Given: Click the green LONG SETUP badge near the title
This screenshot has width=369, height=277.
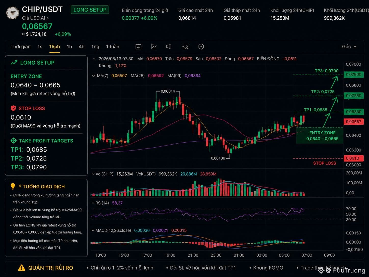Looking at the screenshot, I should (90, 10).
